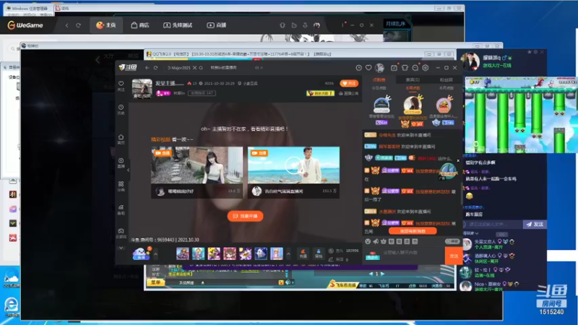578x325 pixels.
Task: Play the beach recommended live video
Action: tap(293, 165)
